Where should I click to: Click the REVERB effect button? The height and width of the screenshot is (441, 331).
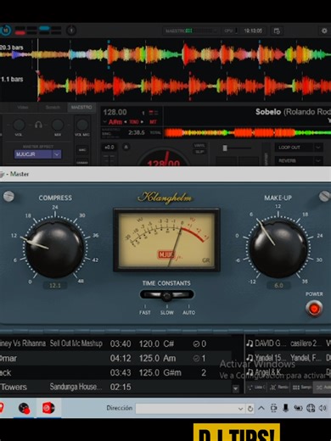(x=295, y=160)
